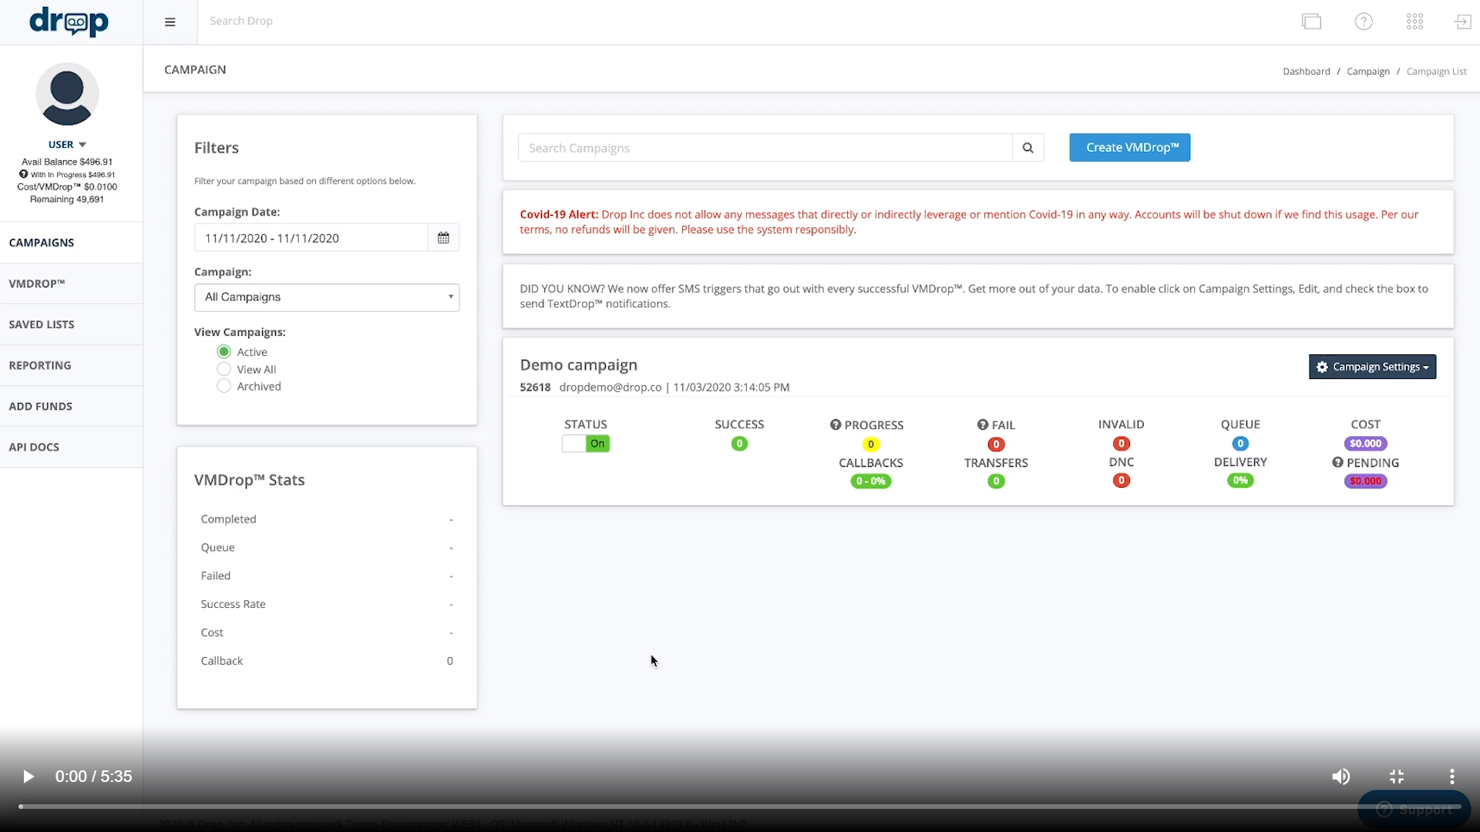Click inside the Search Campaigns field

(763, 147)
